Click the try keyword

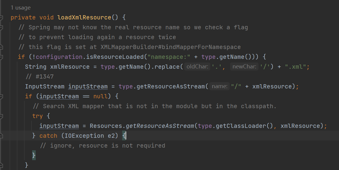coord(37,116)
